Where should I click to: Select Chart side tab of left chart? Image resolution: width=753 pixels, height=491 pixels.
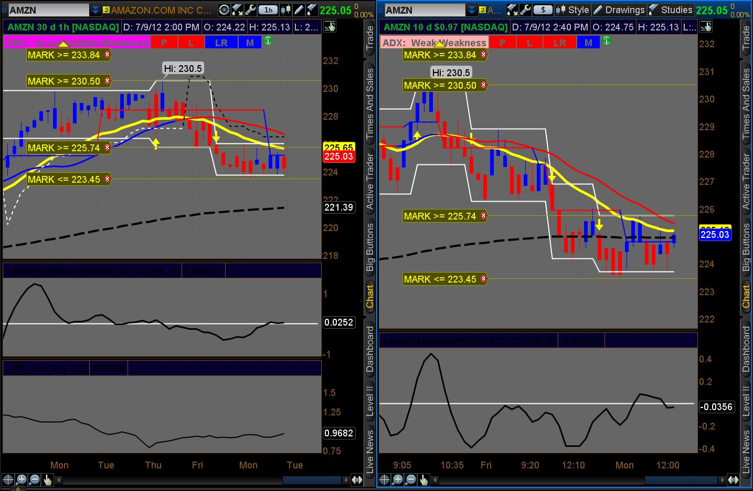pyautogui.click(x=369, y=297)
